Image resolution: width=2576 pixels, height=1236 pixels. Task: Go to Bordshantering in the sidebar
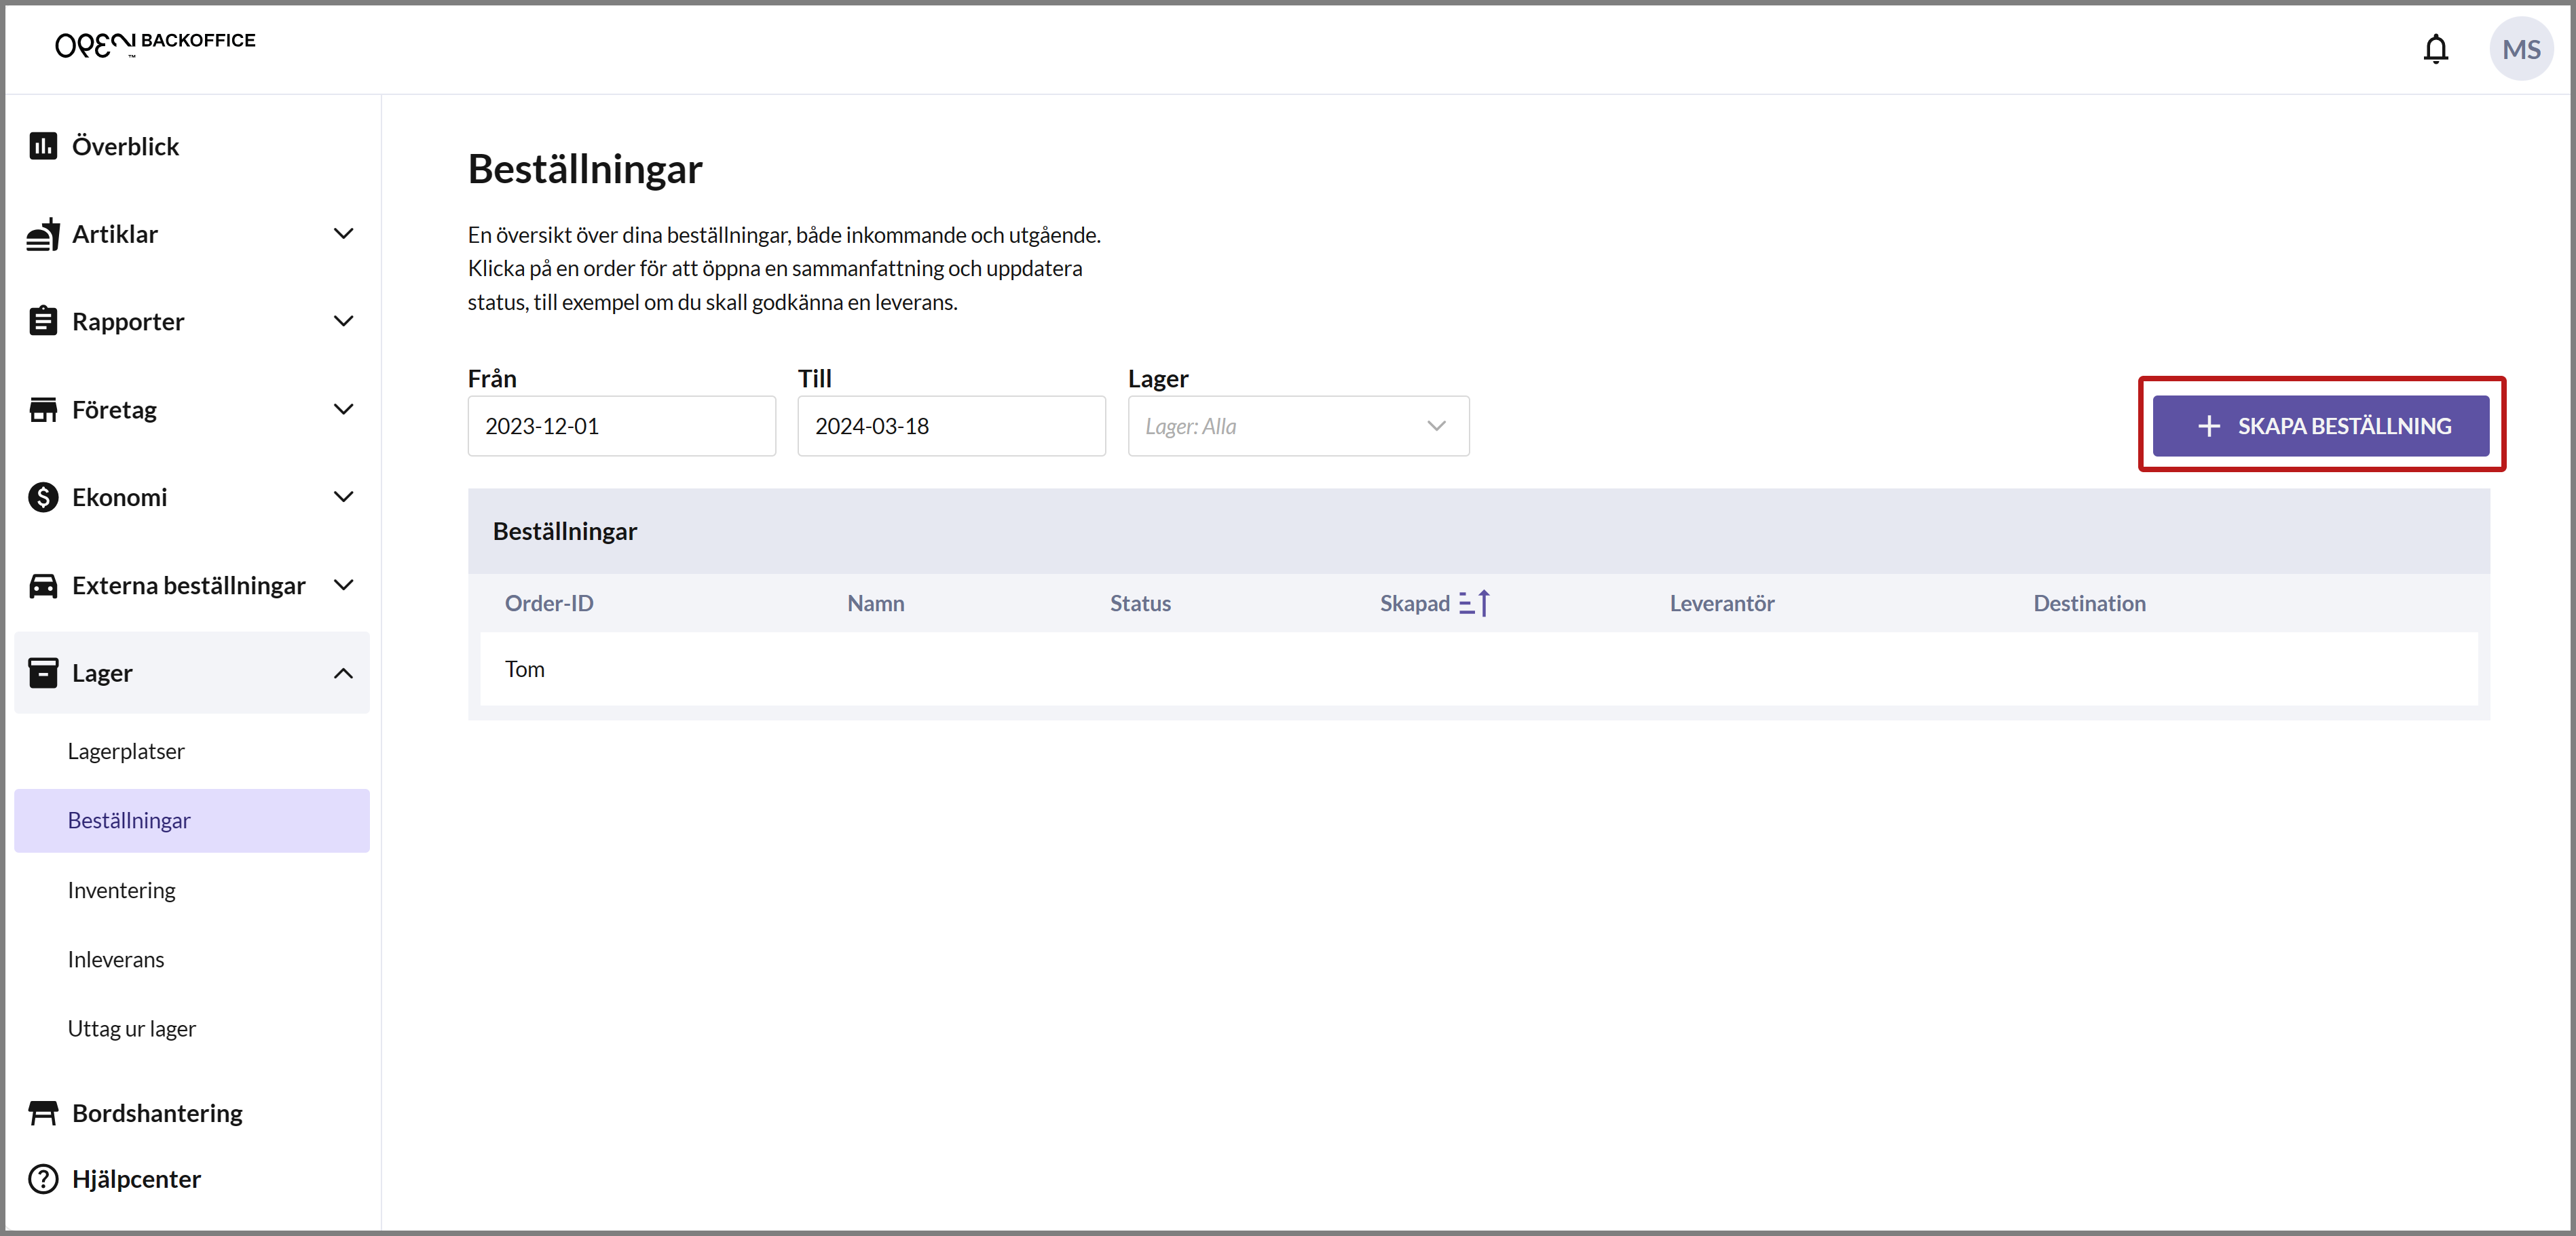157,1112
